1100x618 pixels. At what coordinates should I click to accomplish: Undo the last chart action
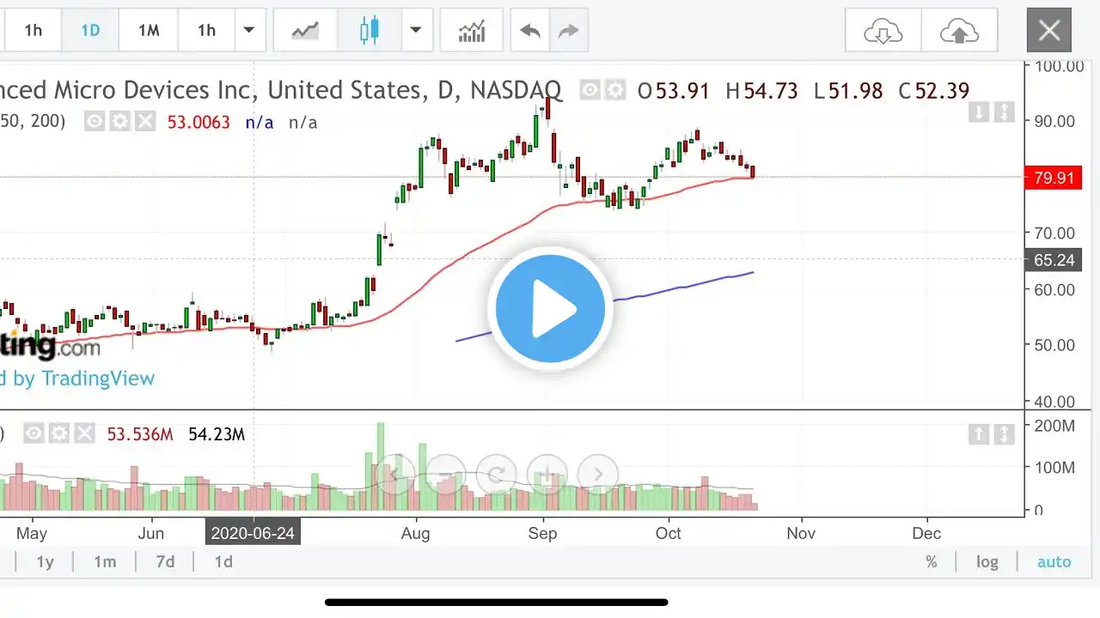530,31
